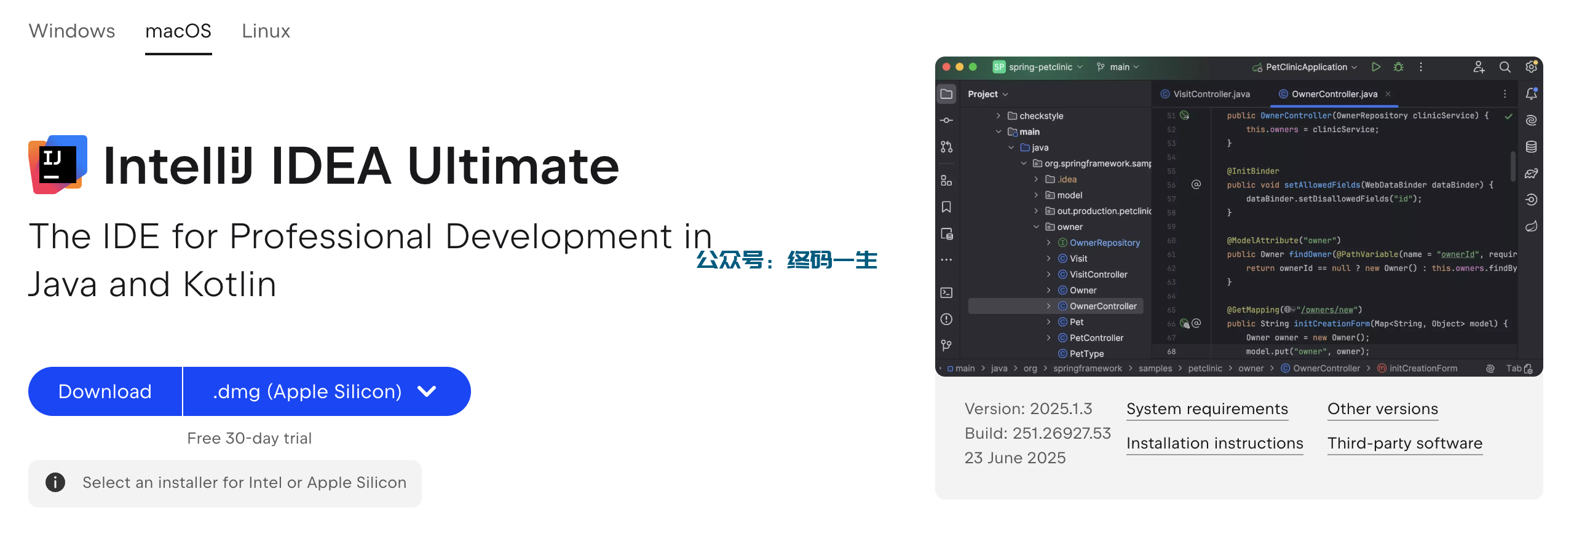
Task: Expand the model package chevron
Action: [x=1036, y=195]
